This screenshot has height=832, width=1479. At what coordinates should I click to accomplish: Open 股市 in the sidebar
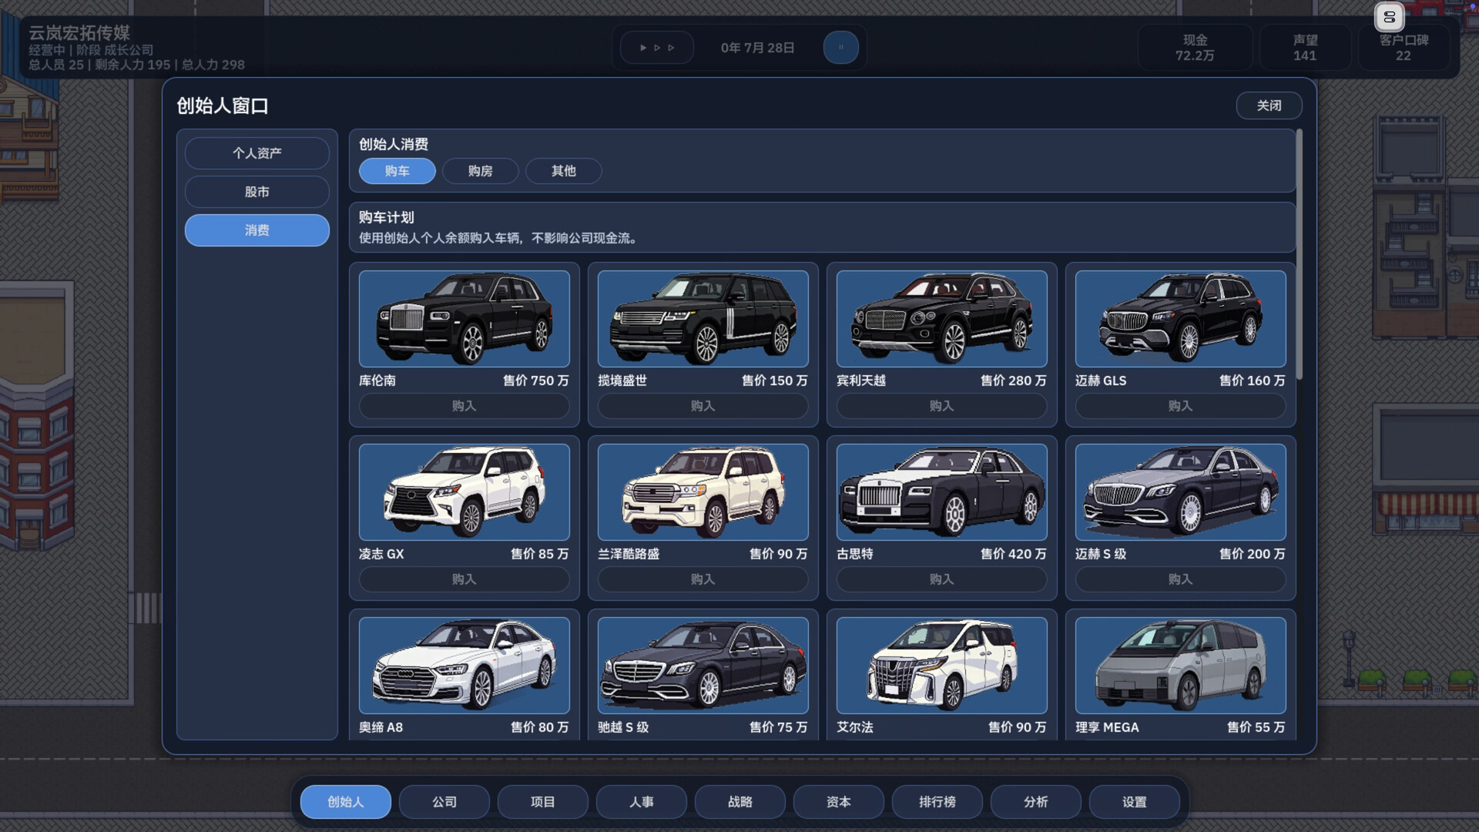(x=257, y=192)
